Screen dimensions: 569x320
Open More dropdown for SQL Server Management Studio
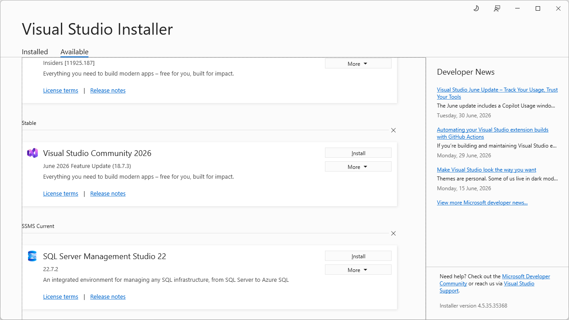[x=358, y=270]
